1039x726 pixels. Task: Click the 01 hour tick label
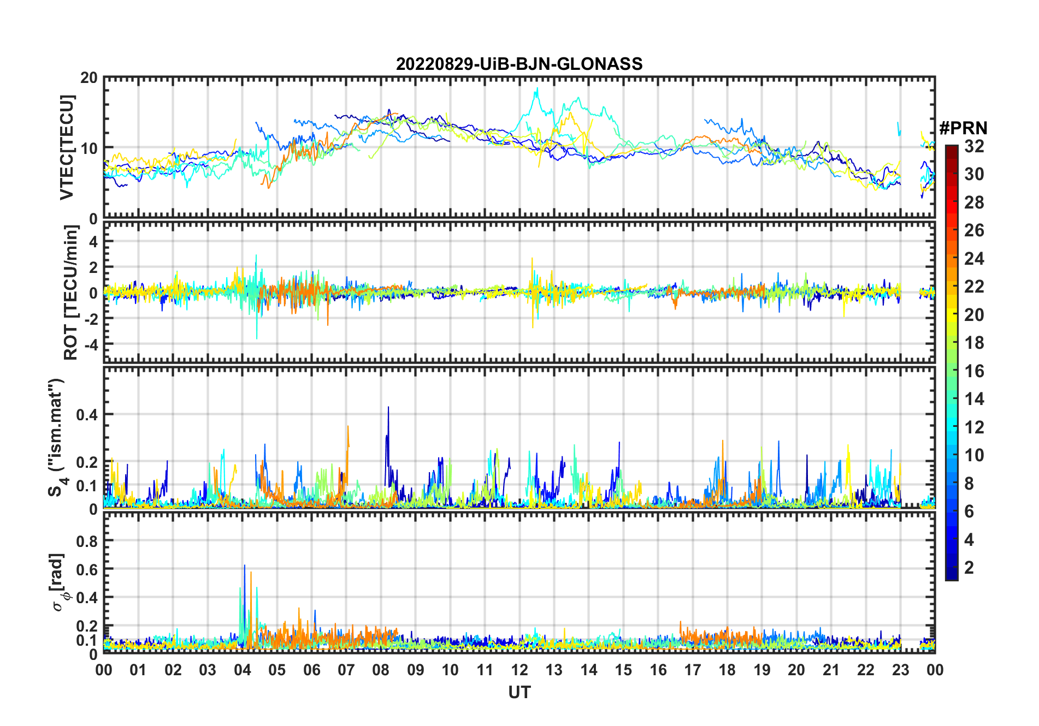click(138, 670)
